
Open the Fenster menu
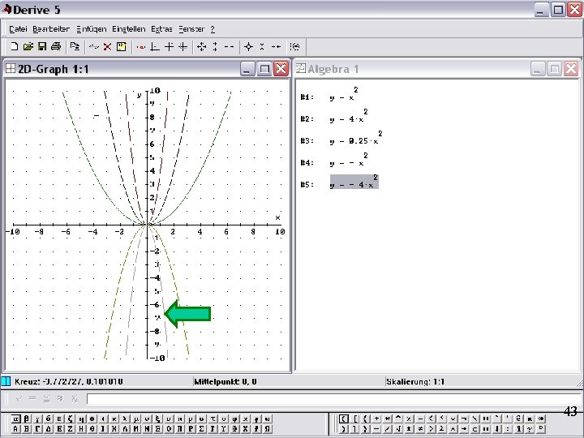pos(191,28)
